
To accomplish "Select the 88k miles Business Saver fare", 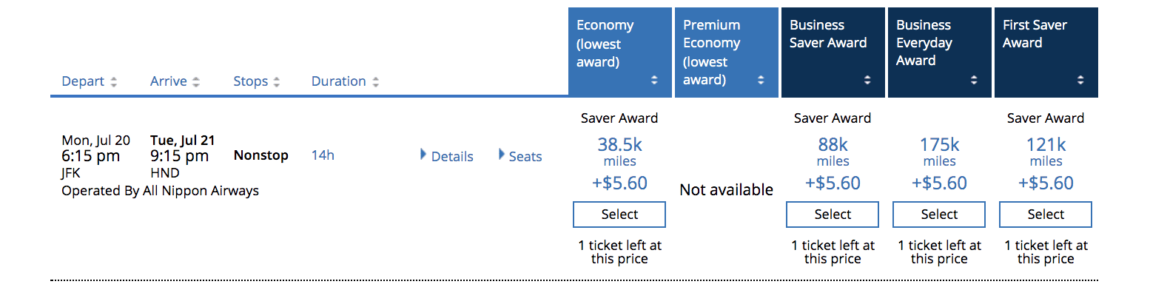I will [x=833, y=215].
